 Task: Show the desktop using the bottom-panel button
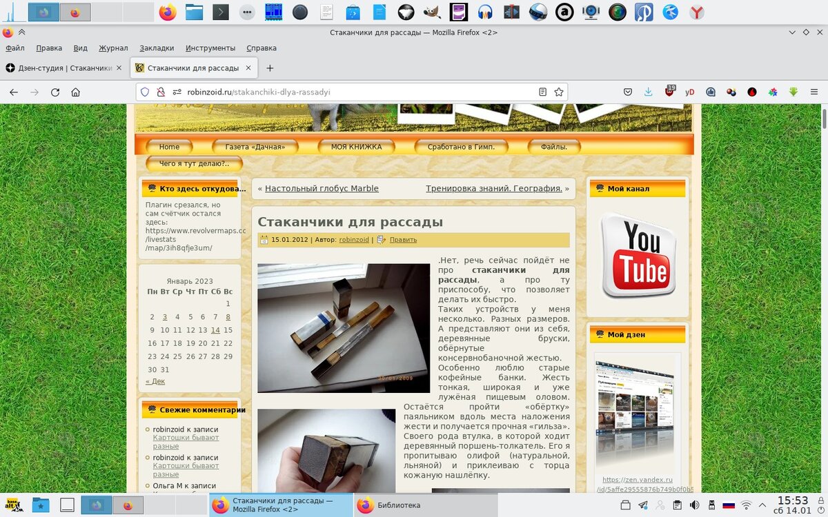[67, 505]
